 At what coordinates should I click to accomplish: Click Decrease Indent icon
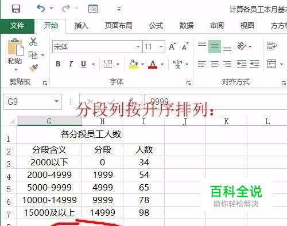[x=242, y=64]
